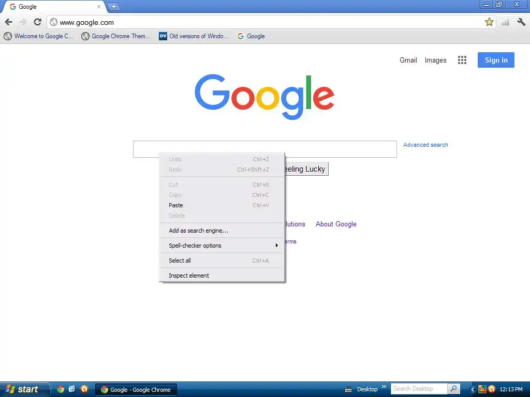Select Google Chrome taskbar button

136,390
